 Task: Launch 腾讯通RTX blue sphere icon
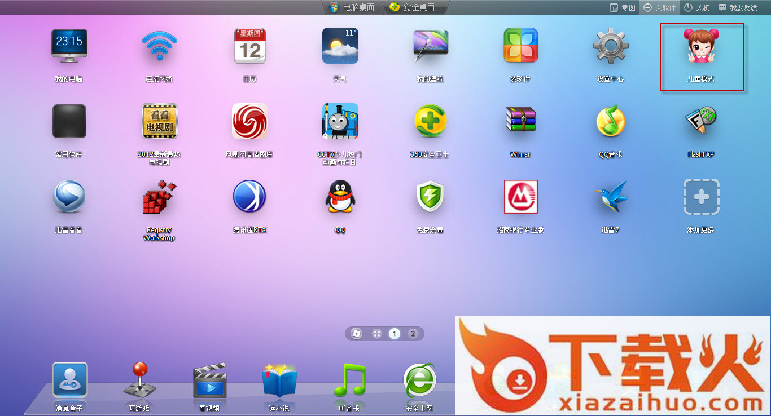249,197
